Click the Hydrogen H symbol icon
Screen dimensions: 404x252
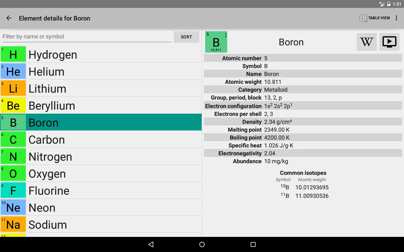pyautogui.click(x=13, y=54)
